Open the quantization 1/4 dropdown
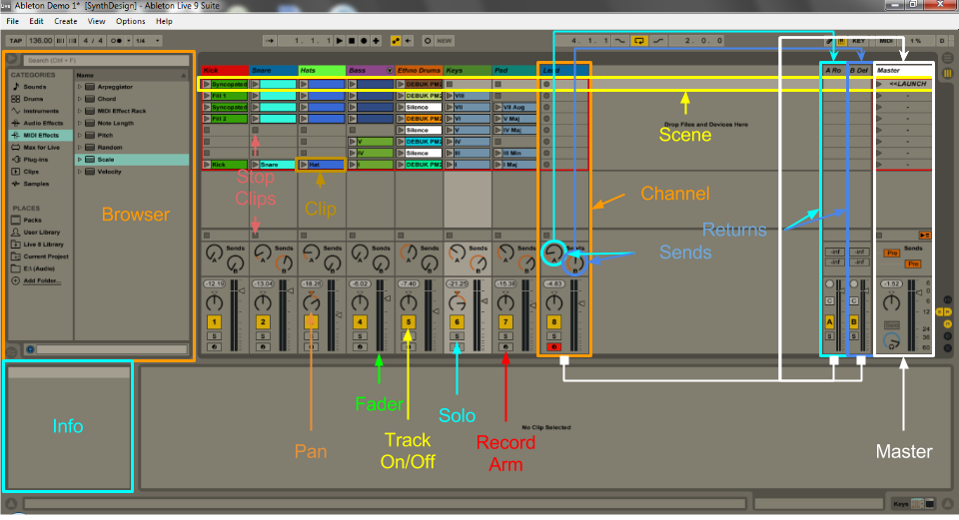This screenshot has height=520, width=959. [148, 41]
